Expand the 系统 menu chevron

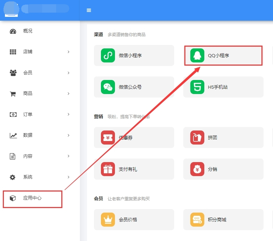point(68,177)
